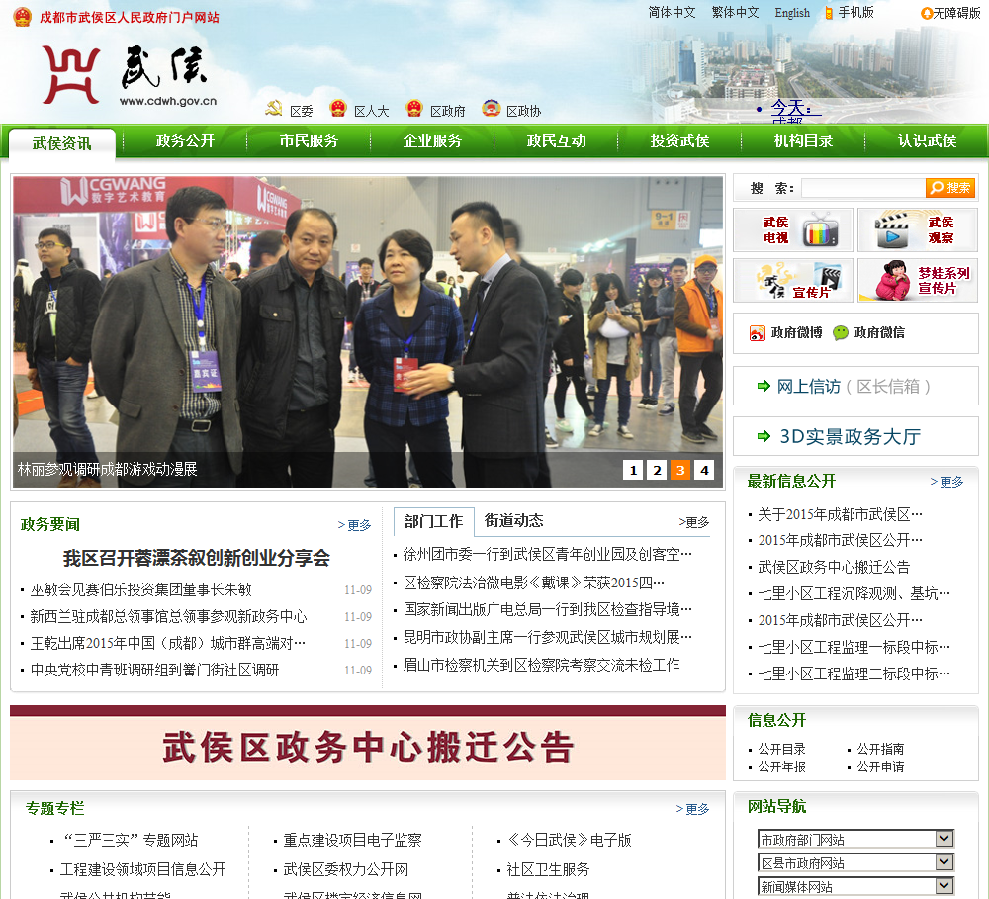Viewport: 989px width, 899px height.
Task: Click the 无障碍版 accessibility icon
Action: point(927,13)
